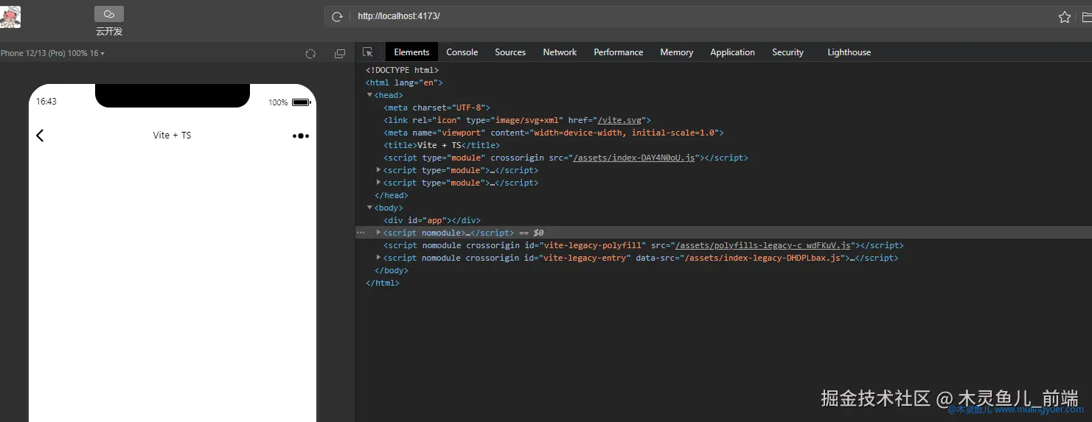Open the folder icon beside the address bar
The image size is (1092, 422).
(1087, 17)
